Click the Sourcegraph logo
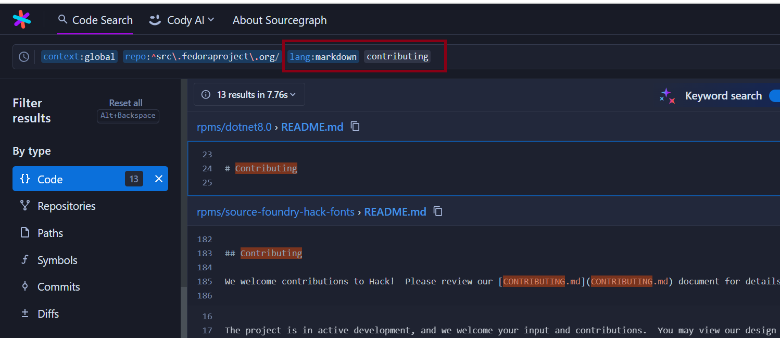780x338 pixels. pos(21,19)
